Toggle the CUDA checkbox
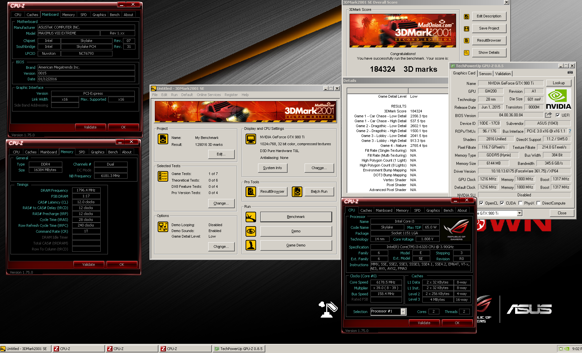The image size is (582, 353). [x=502, y=203]
